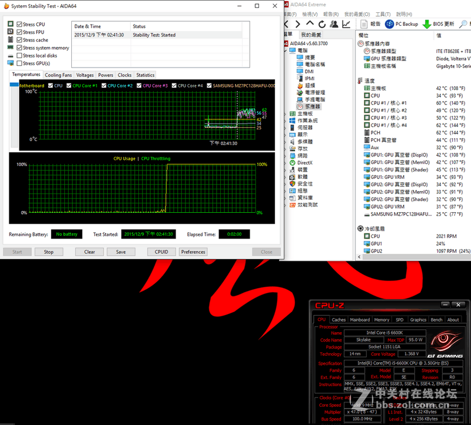471x425 pixels.
Task: Click the 報告 report document icon
Action: point(363,24)
